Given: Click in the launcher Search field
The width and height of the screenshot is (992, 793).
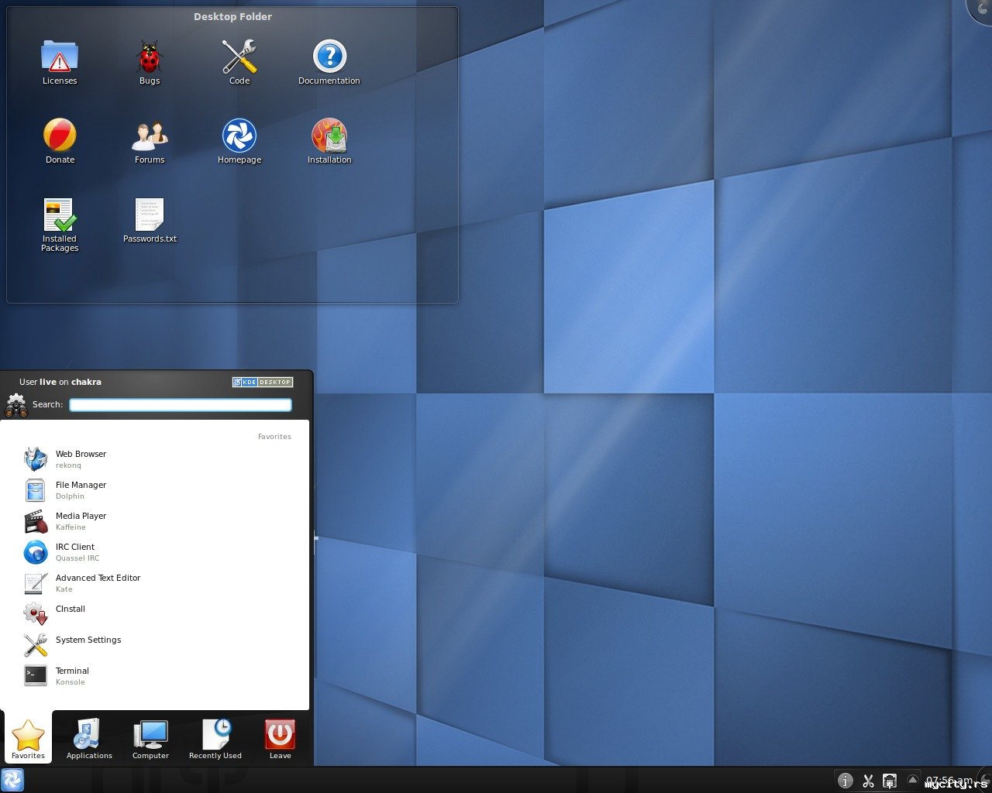Looking at the screenshot, I should 181,404.
